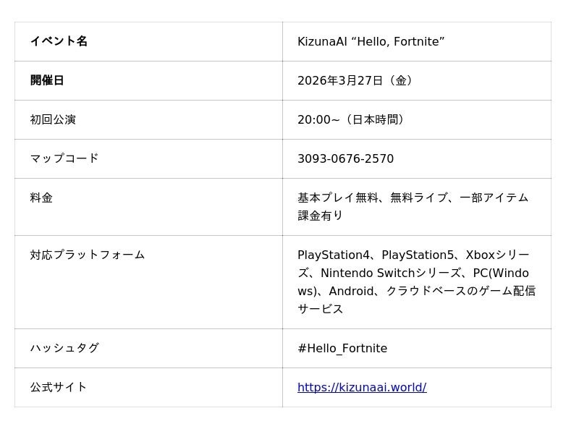Click the date 2026年3月27日（金）
579x429 pixels.
tap(355, 80)
